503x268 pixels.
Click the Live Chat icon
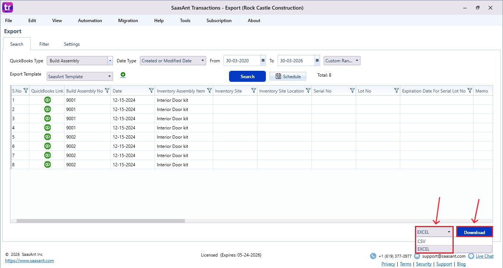[471, 256]
